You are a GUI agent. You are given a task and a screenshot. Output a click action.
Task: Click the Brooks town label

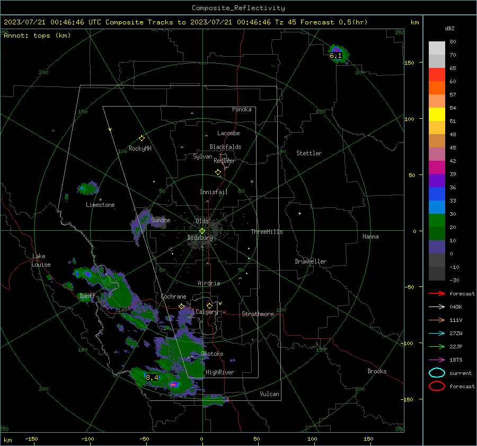(x=377, y=371)
